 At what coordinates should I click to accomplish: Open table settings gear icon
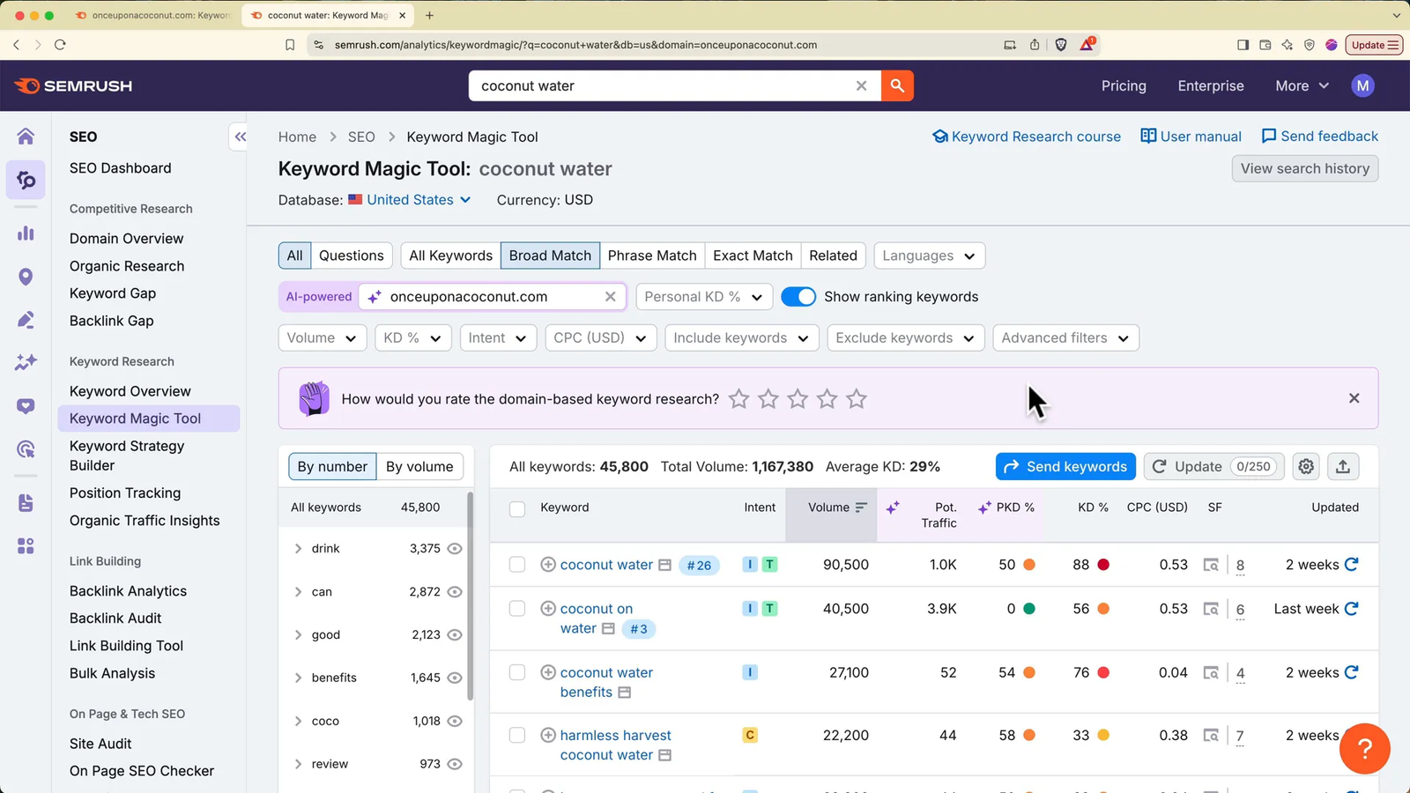pos(1306,466)
